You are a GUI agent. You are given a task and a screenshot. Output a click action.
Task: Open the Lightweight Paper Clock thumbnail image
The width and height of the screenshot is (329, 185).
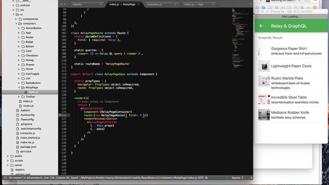(264, 66)
